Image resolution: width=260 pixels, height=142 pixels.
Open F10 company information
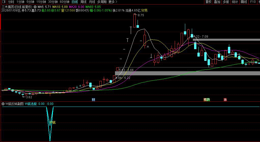click(x=253, y=2)
